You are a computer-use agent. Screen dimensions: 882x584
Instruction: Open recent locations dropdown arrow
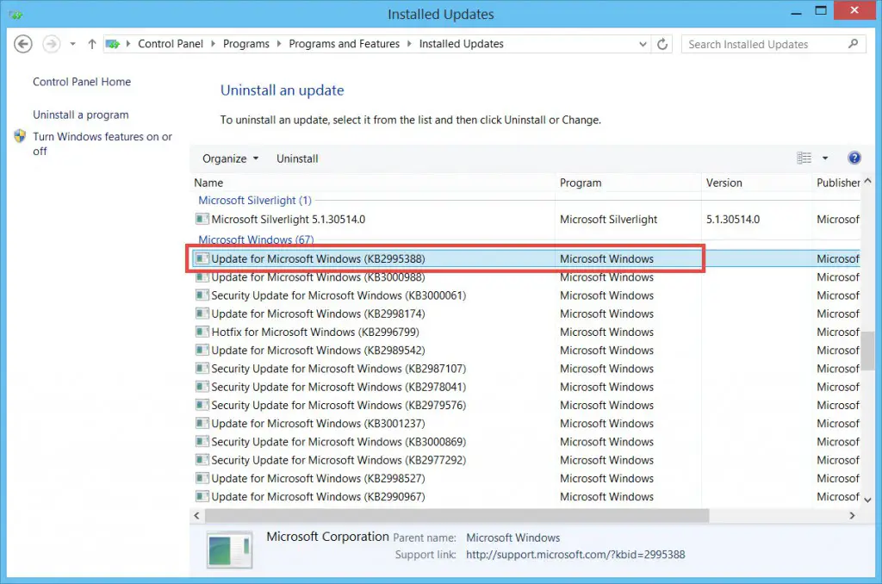coord(72,44)
